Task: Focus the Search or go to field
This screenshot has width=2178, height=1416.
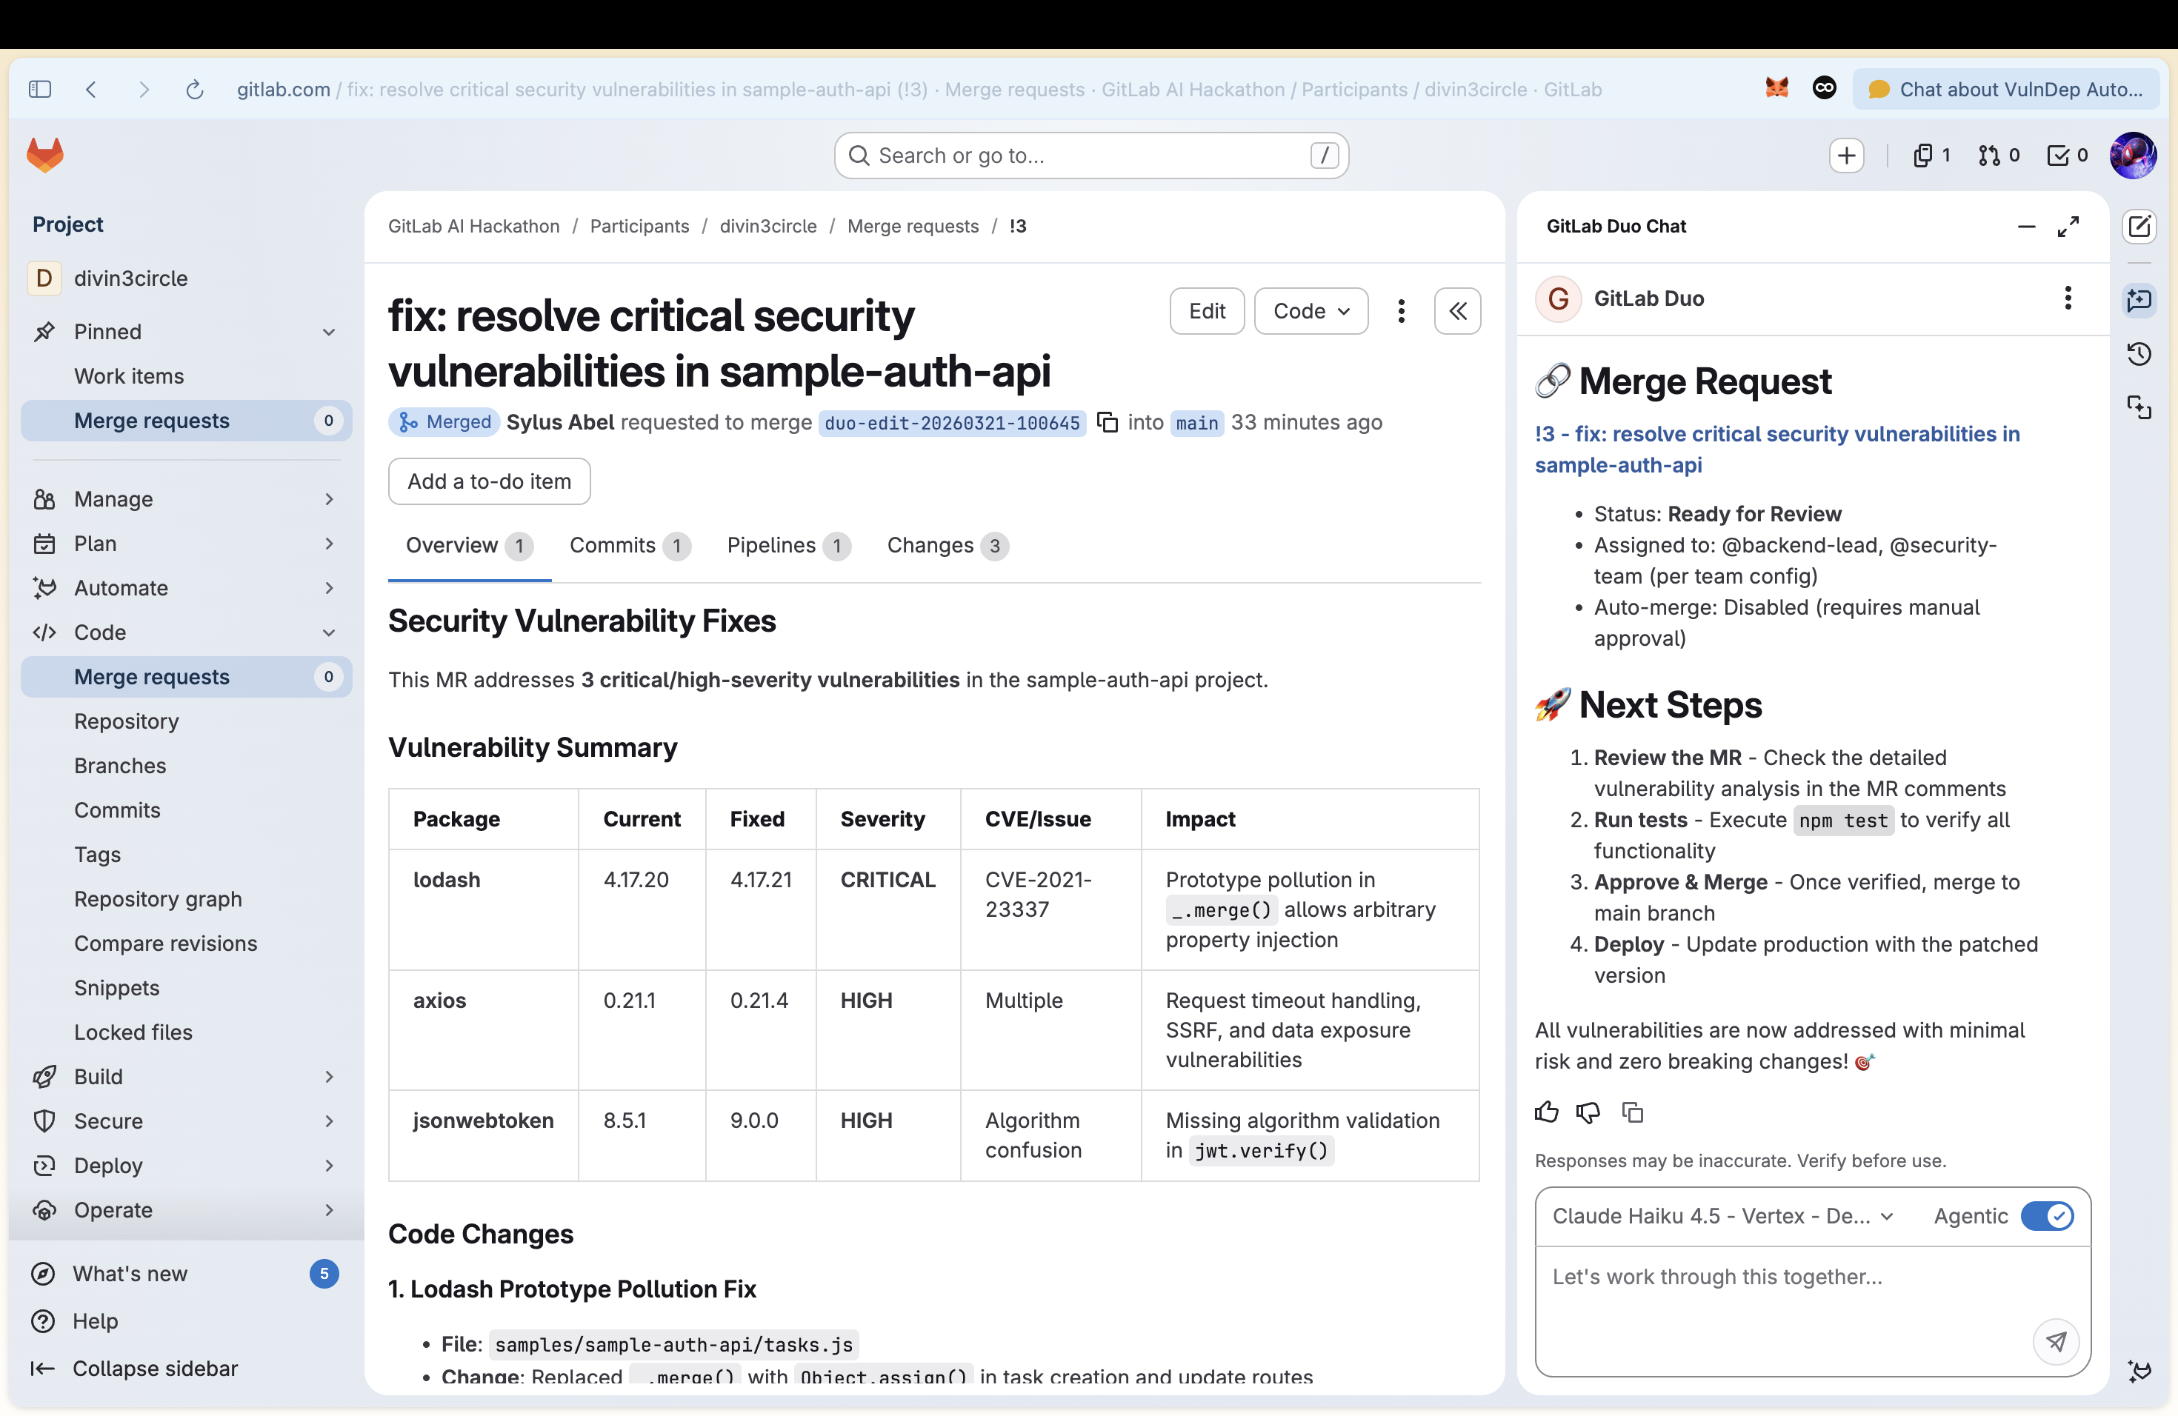Action: tap(1090, 156)
